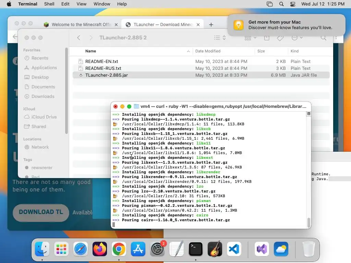Open the Terminal application menu

pos(28,4)
